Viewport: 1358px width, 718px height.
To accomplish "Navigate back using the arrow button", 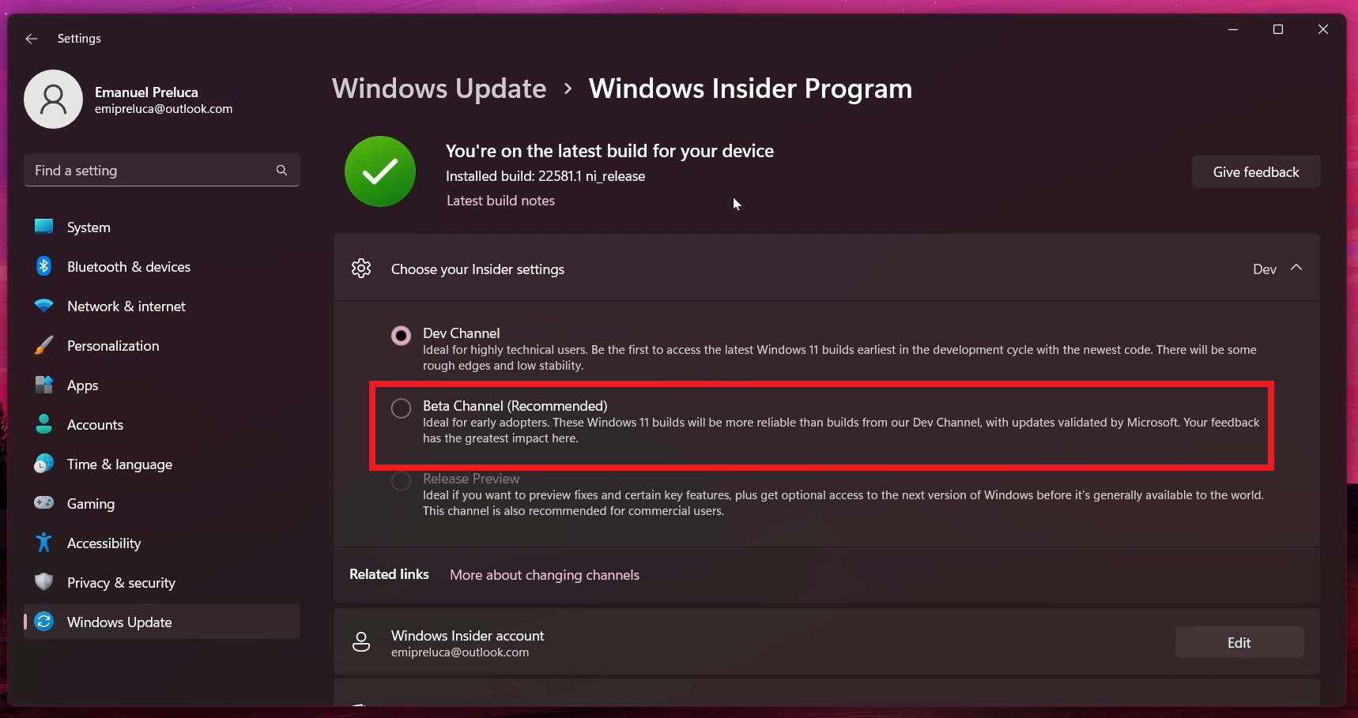I will [x=31, y=38].
